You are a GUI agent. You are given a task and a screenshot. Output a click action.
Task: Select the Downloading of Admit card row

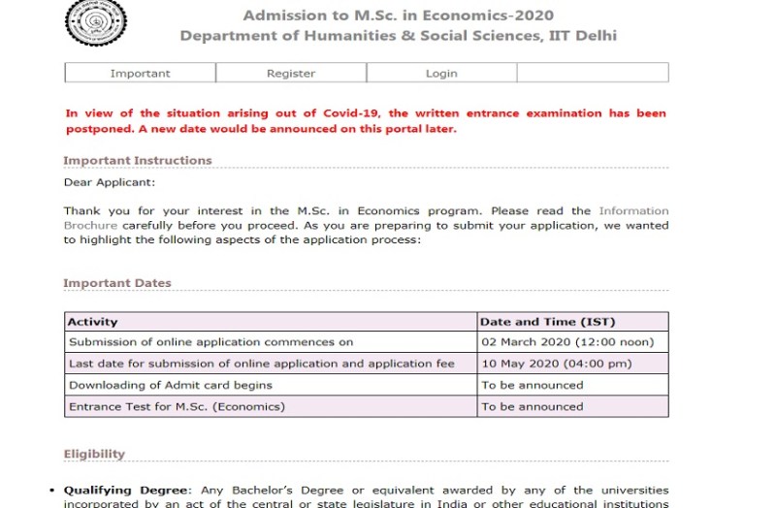(x=171, y=385)
